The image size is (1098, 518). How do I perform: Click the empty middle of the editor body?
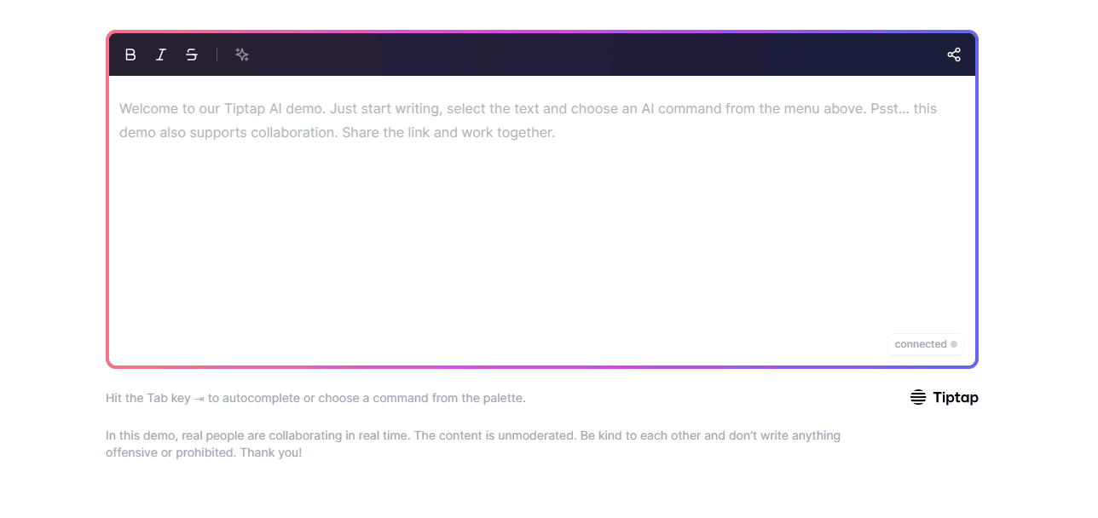coord(542,239)
